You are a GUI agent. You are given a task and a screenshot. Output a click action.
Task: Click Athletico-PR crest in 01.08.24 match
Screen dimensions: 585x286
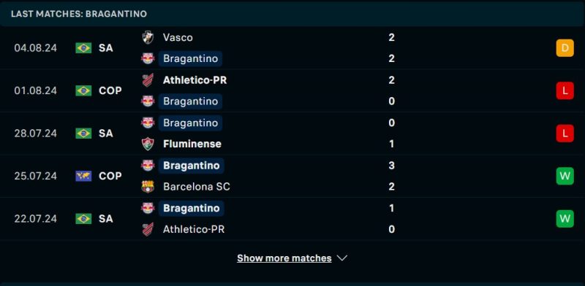148,80
